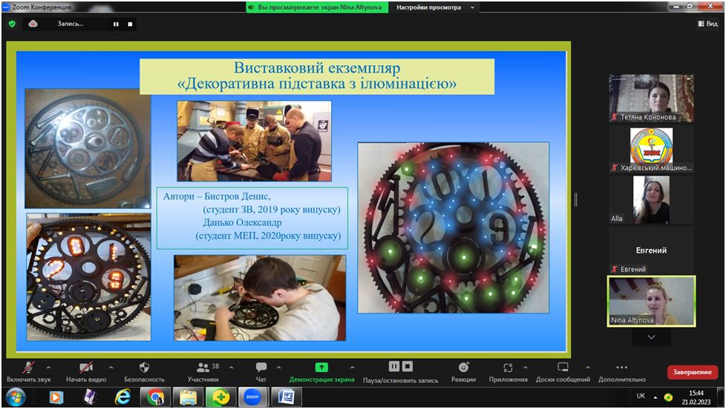
Task: Click the red Завершение end button
Action: (692, 372)
